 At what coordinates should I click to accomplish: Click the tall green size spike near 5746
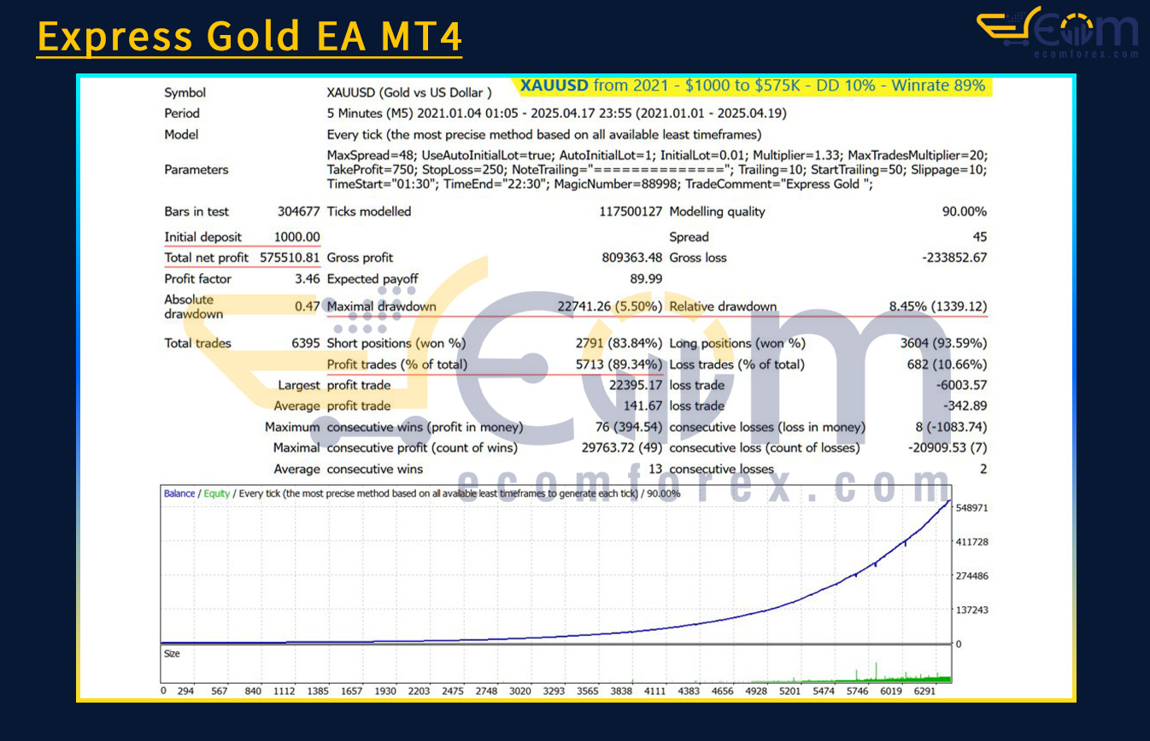(x=877, y=671)
